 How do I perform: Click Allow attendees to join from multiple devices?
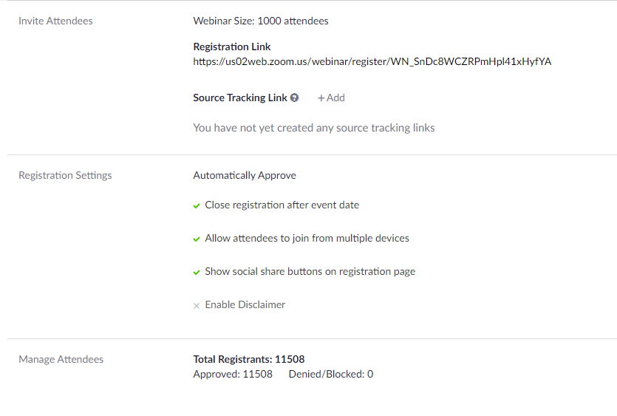point(307,238)
